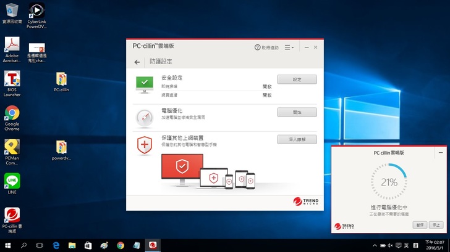450x252 pixels.
Task: Minimize the optimization progress popup
Action: pos(441,153)
